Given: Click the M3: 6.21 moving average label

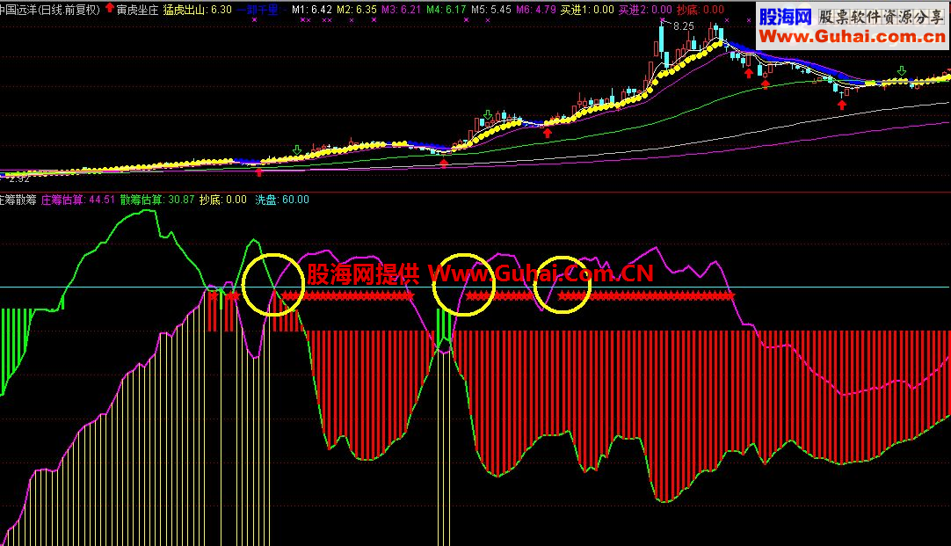Looking at the screenshot, I should (401, 10).
